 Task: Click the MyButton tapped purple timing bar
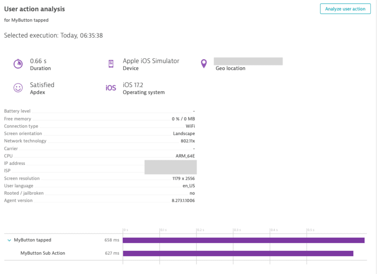pyautogui.click(x=243, y=240)
